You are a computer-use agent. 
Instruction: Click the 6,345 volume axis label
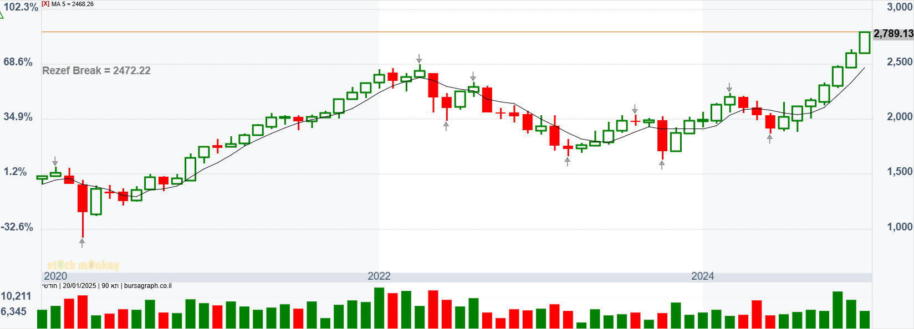[14, 312]
